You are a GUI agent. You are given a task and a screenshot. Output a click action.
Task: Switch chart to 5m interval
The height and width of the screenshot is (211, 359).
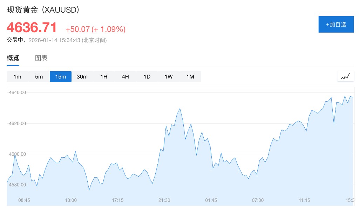click(39, 77)
